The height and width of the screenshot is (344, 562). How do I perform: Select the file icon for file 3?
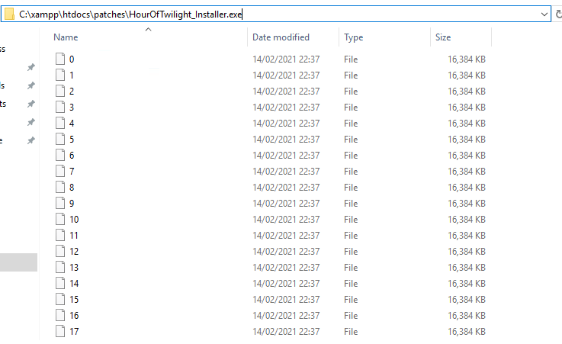pos(60,107)
